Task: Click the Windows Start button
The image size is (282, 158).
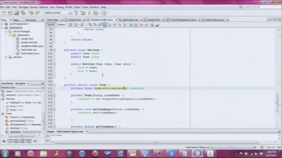Action: pyautogui.click(x=5, y=154)
